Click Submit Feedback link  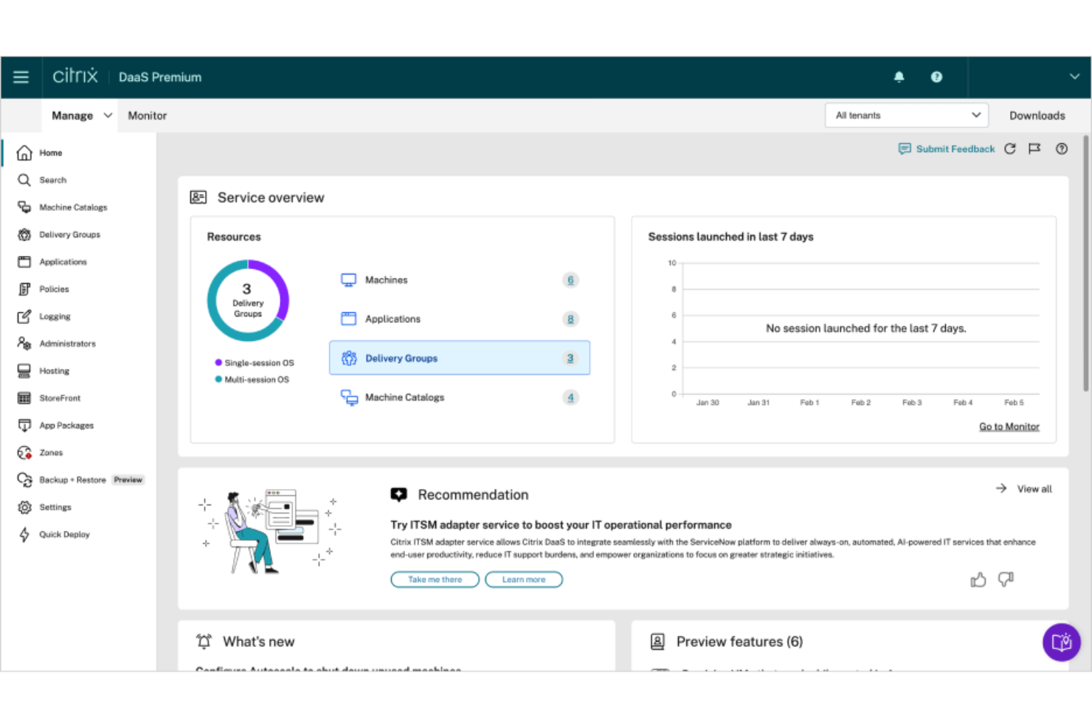coord(947,149)
